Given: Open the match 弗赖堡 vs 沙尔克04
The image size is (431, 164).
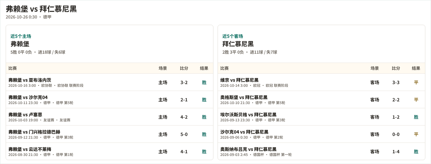Looking at the screenshot, I should coord(28,97).
